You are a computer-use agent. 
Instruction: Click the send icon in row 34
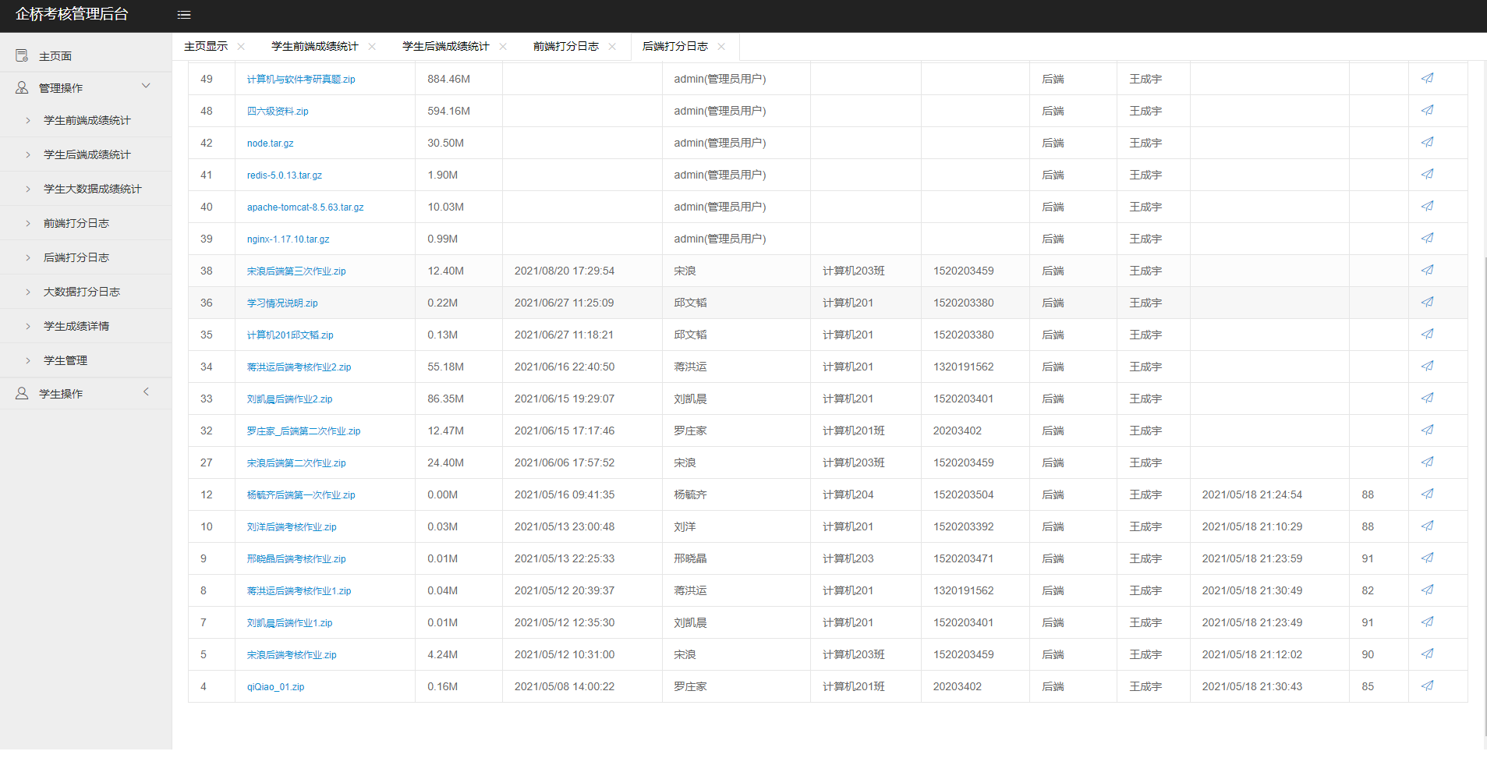click(1427, 366)
